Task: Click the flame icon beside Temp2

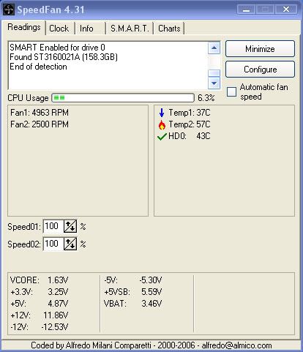Action: click(x=162, y=124)
